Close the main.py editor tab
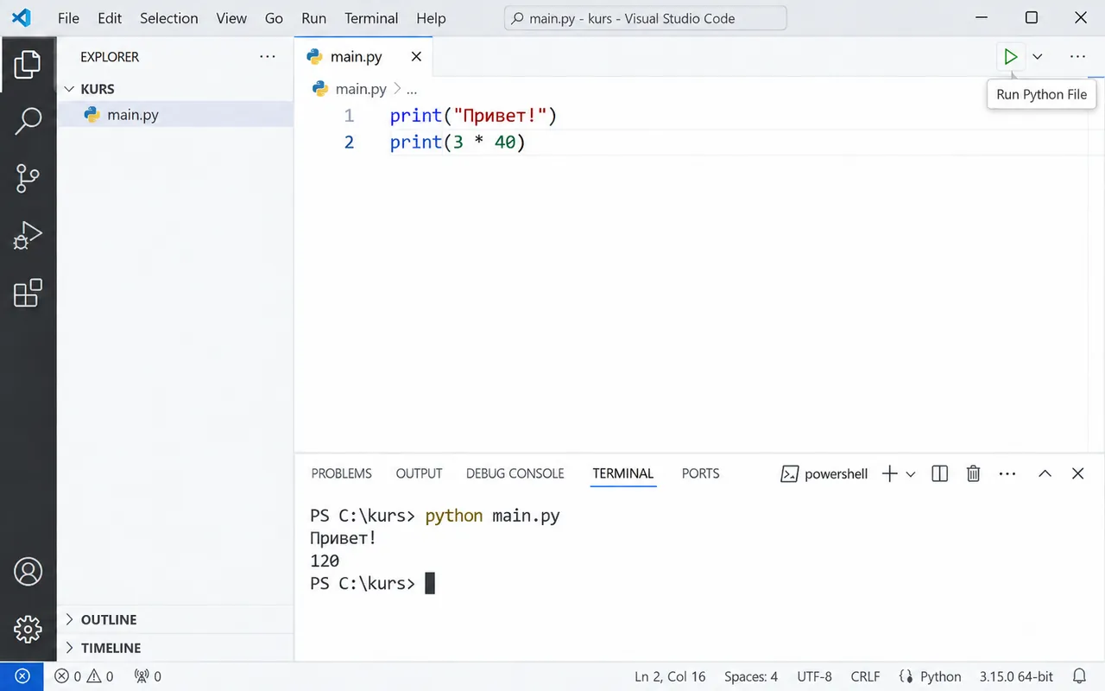Screen dimensions: 1105x691 (x=416, y=57)
